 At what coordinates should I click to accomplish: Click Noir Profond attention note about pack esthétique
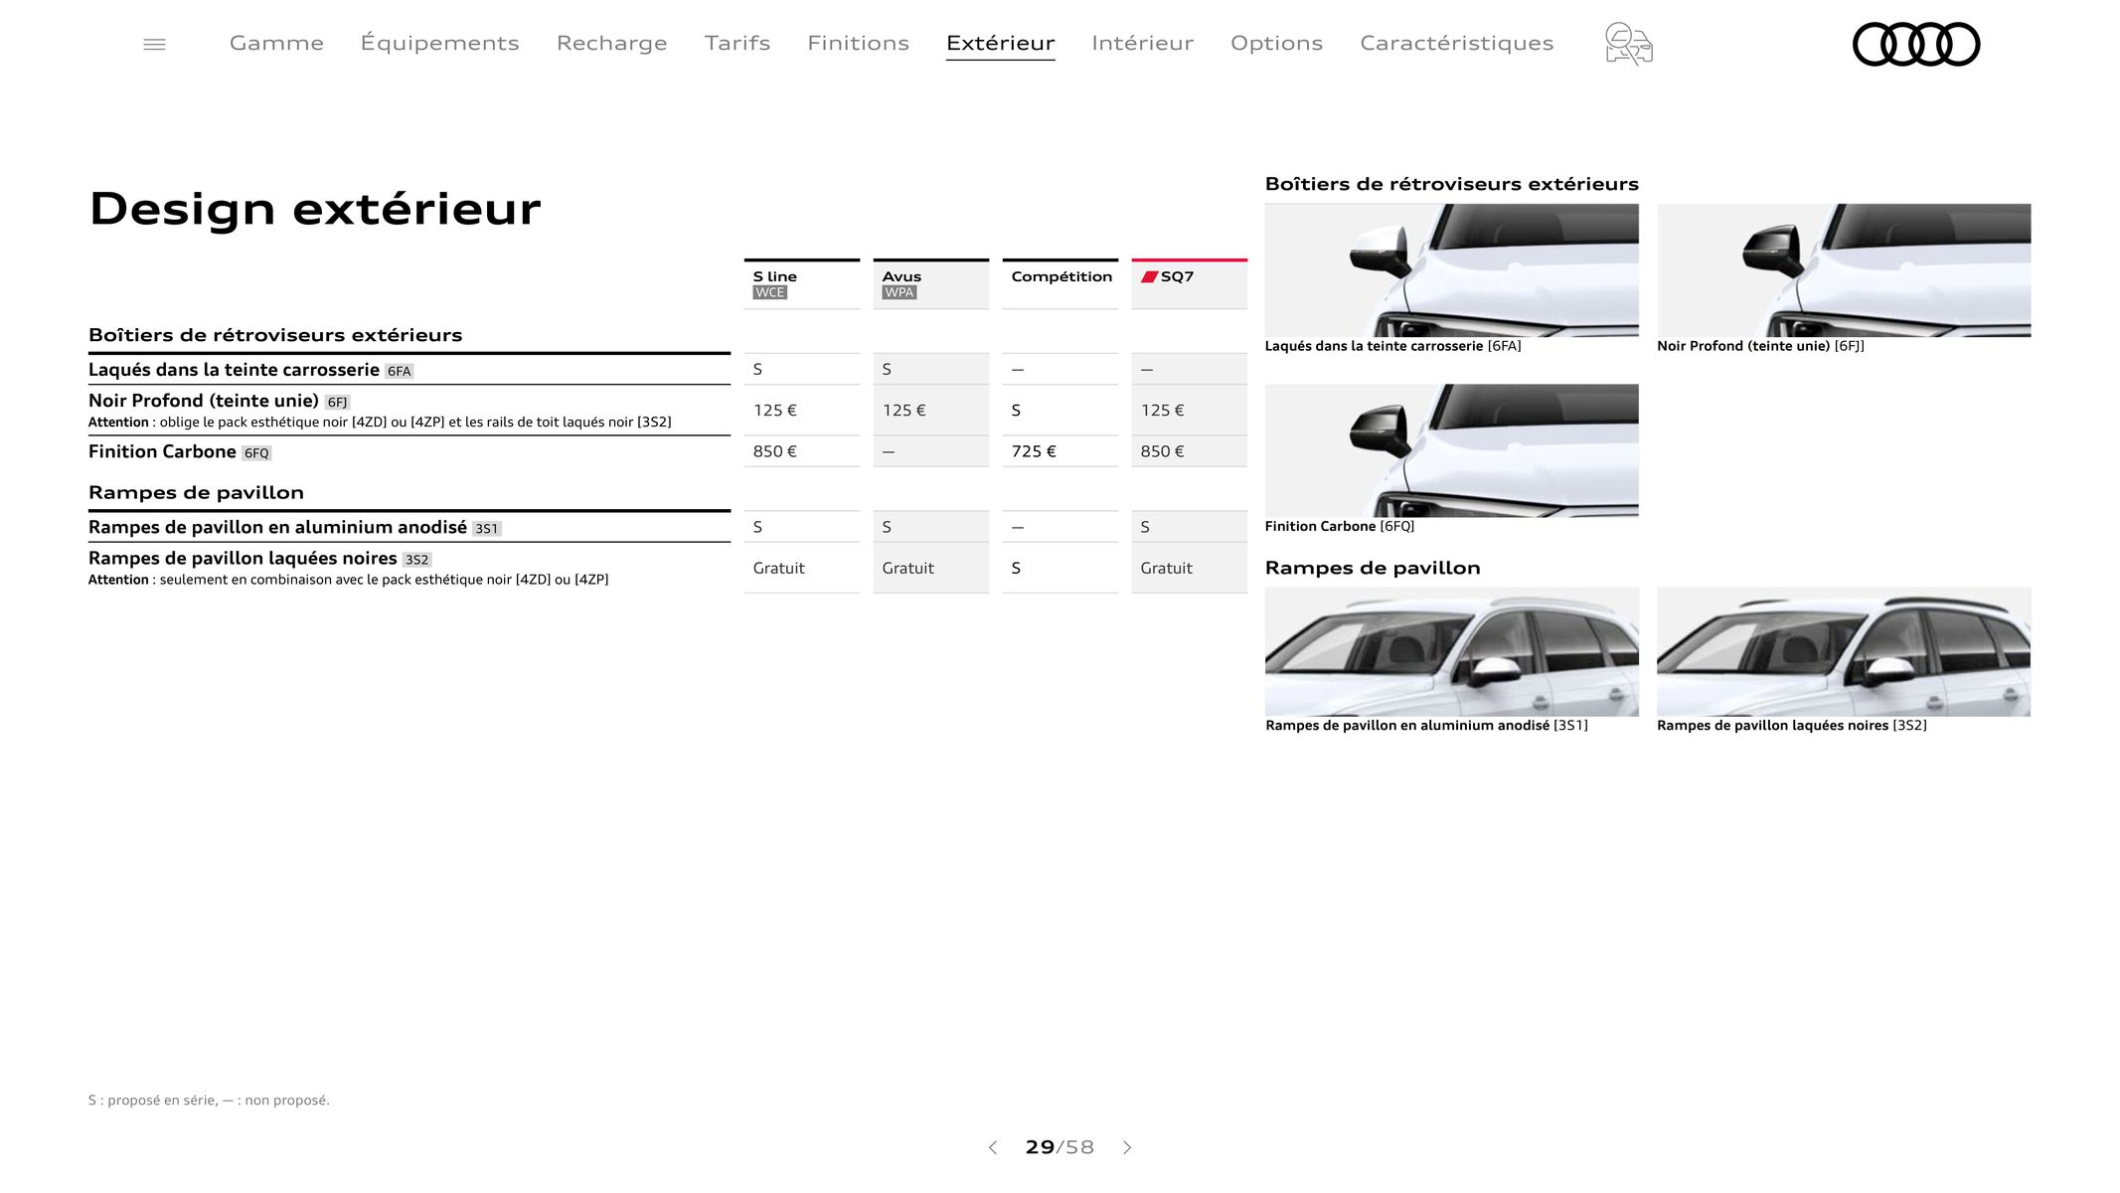380,423
